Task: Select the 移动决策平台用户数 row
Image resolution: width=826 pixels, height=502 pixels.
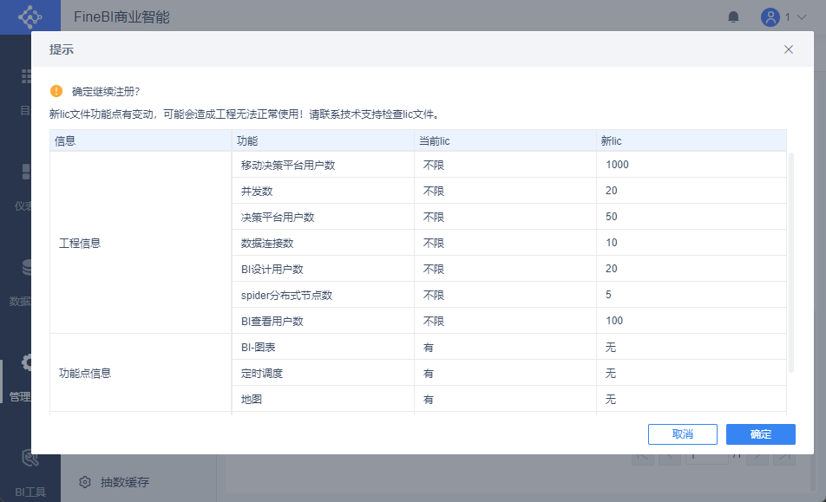Action: pos(288,165)
